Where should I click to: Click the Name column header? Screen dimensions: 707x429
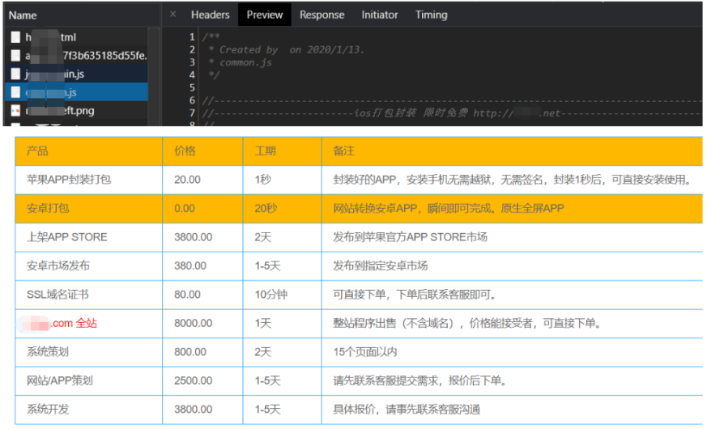coord(83,15)
